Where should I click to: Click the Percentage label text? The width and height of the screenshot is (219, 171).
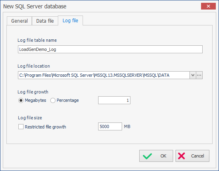[x=68, y=100]
